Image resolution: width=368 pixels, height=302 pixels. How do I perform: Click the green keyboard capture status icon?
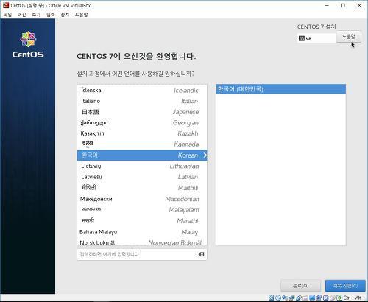point(339,298)
